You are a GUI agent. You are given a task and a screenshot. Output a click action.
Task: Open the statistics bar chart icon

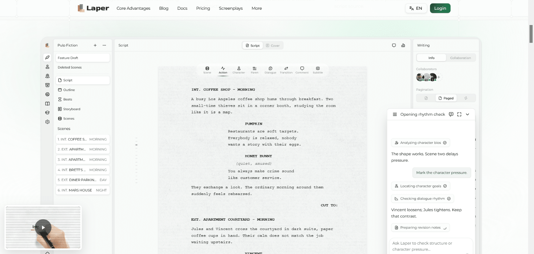(403, 45)
